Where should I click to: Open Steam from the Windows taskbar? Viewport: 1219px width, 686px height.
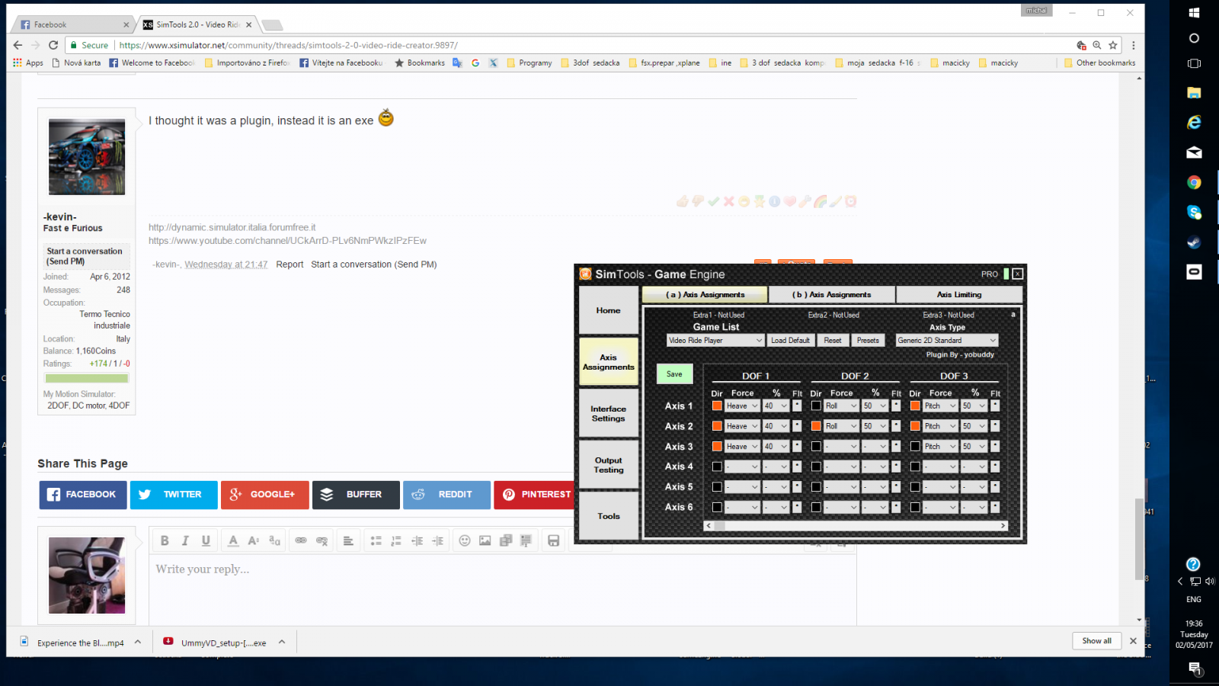click(1194, 242)
